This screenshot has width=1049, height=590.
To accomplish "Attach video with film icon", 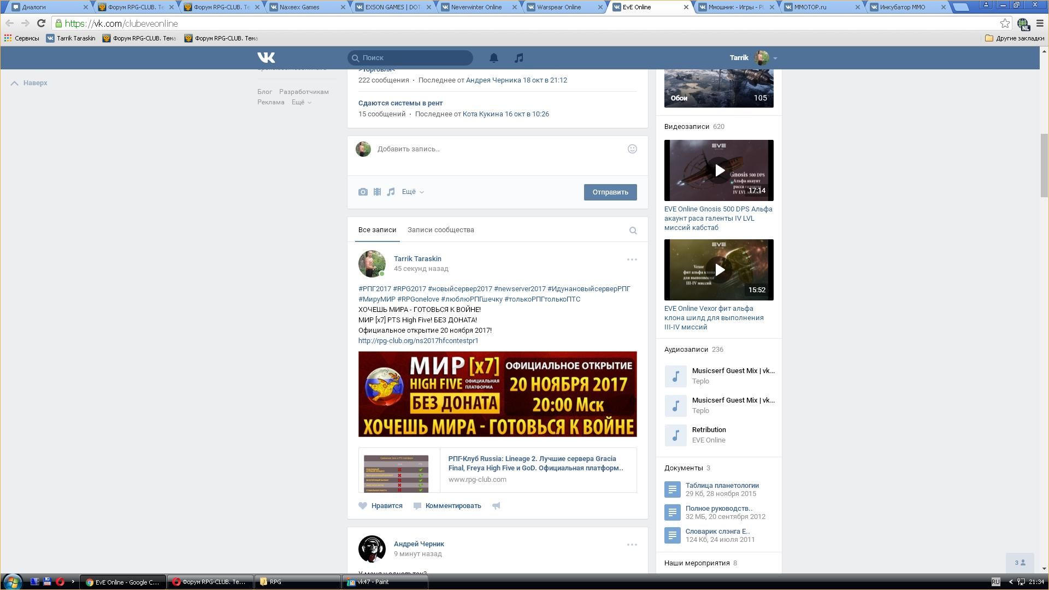I will click(x=377, y=192).
